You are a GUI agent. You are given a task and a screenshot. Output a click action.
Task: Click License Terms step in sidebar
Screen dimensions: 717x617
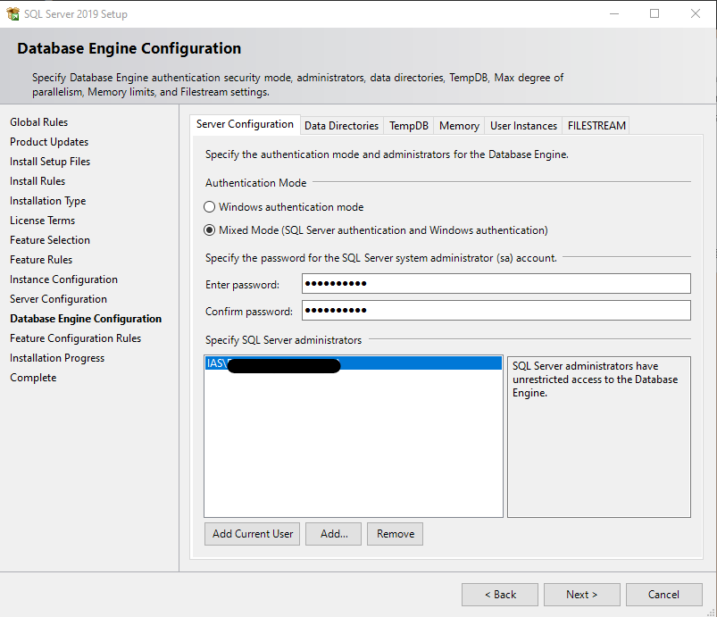43,221
